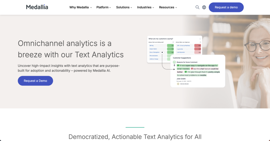Open the Resources menu item
This screenshot has width=270, height=141.
pyautogui.click(x=168, y=7)
